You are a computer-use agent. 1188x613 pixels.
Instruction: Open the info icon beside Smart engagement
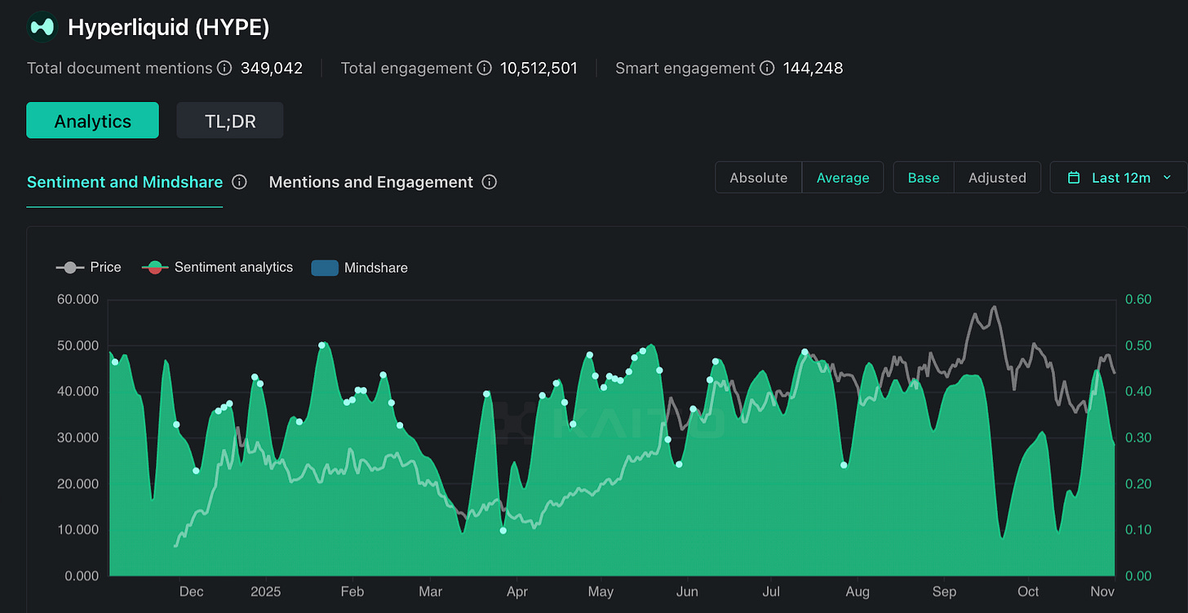click(767, 69)
